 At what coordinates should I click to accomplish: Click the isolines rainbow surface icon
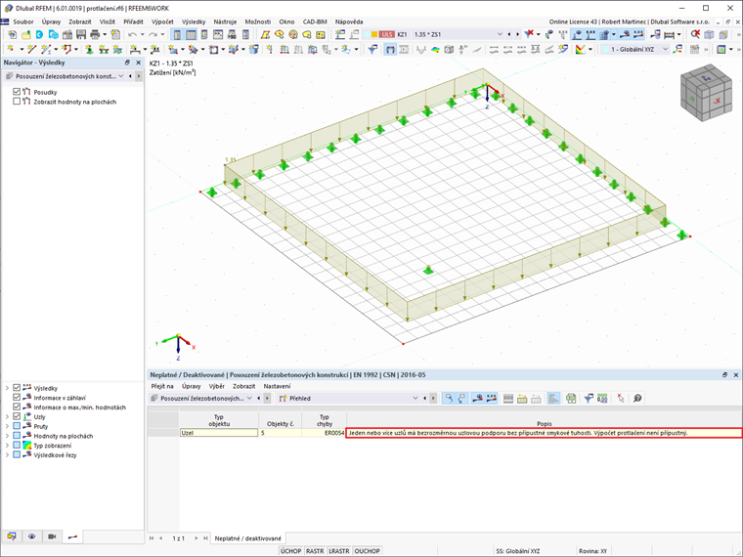(435, 49)
